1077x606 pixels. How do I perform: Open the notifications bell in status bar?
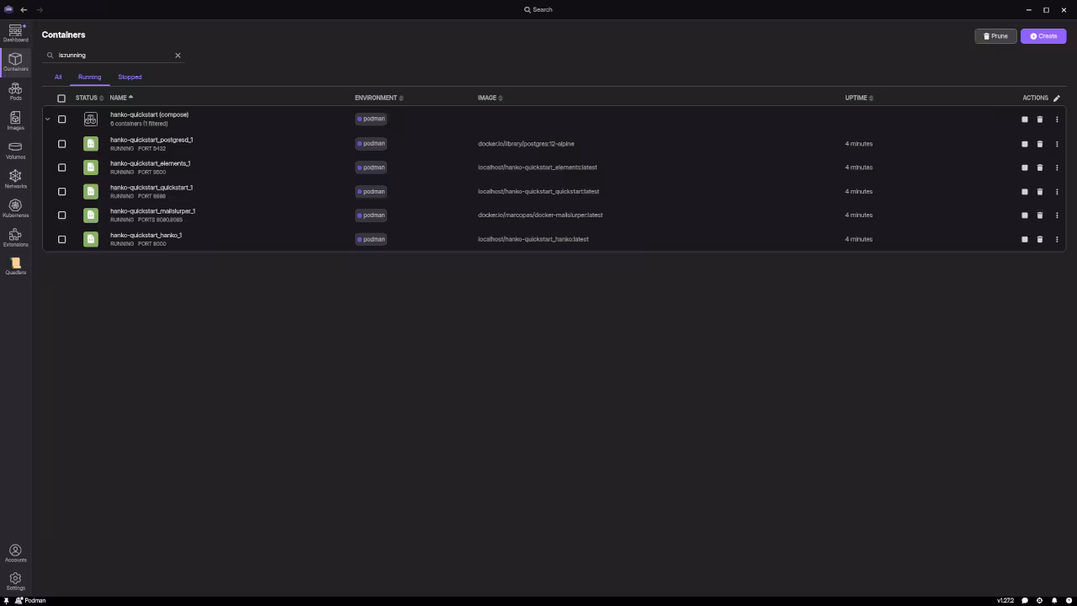click(1054, 601)
